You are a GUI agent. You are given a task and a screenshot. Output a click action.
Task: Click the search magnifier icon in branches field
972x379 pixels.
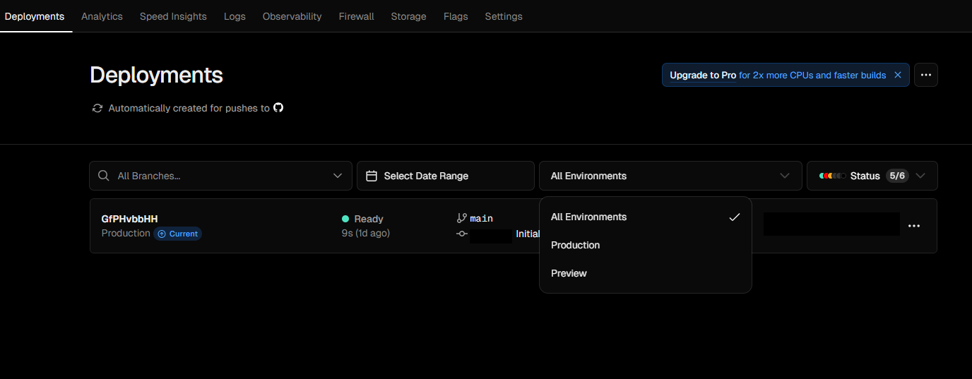(104, 176)
